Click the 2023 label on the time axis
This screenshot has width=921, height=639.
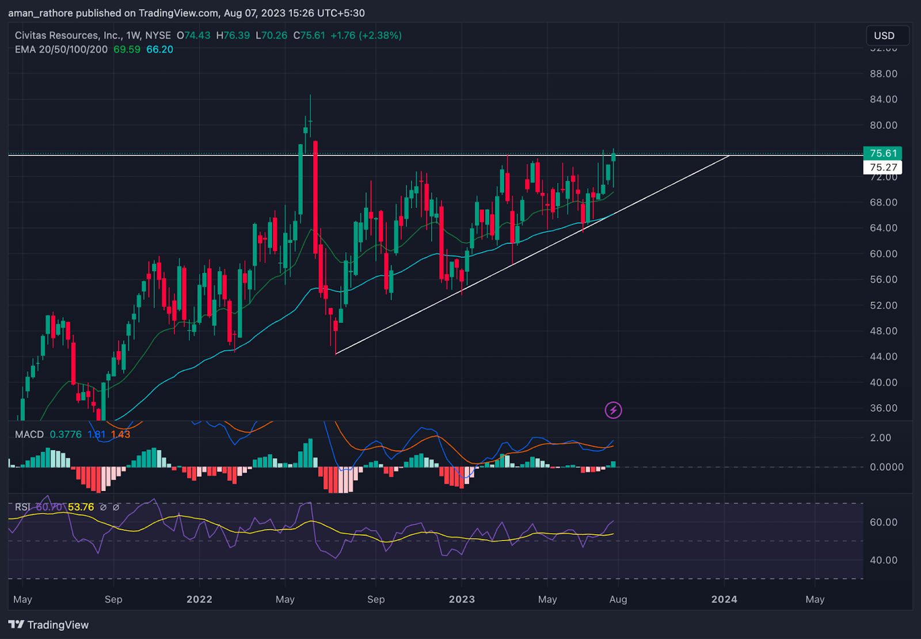tap(462, 599)
